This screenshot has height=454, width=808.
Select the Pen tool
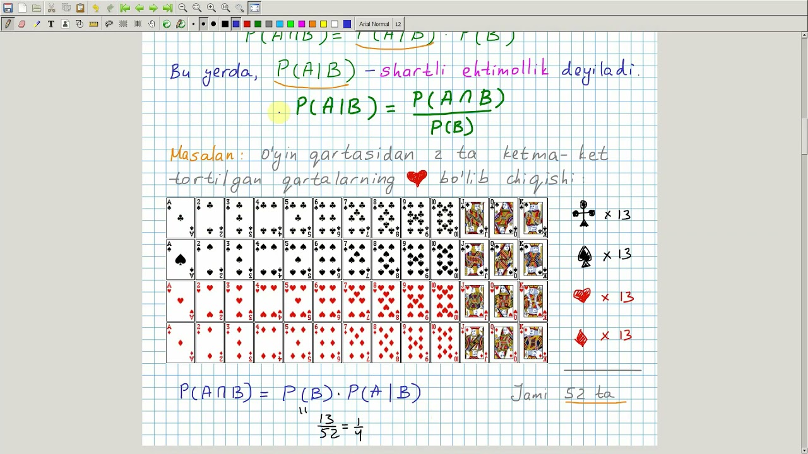(8, 24)
